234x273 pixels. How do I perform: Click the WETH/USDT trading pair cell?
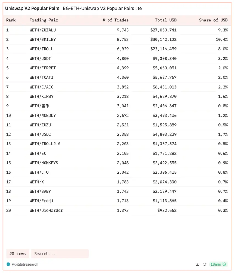coord(40,58)
